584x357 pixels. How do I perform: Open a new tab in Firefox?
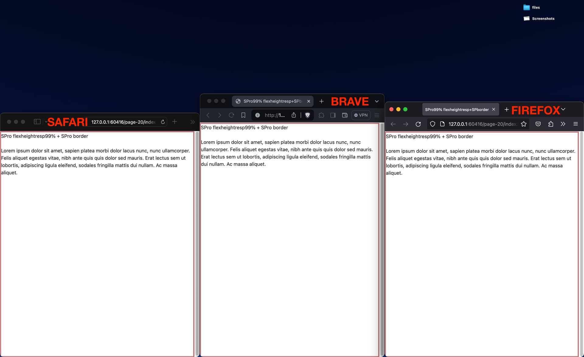pos(506,109)
